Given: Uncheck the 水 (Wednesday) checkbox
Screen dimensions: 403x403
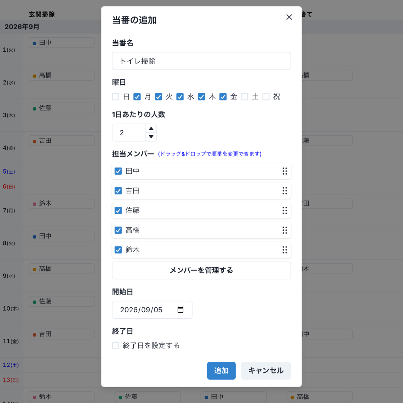Looking at the screenshot, I should pyautogui.click(x=180, y=97).
